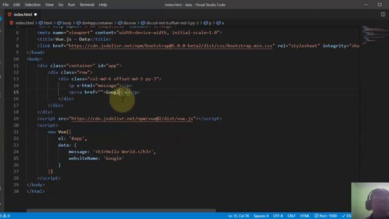The image size is (389, 219).
Task: Click UTF-8 encoding in status bar
Action: [x=278, y=216]
